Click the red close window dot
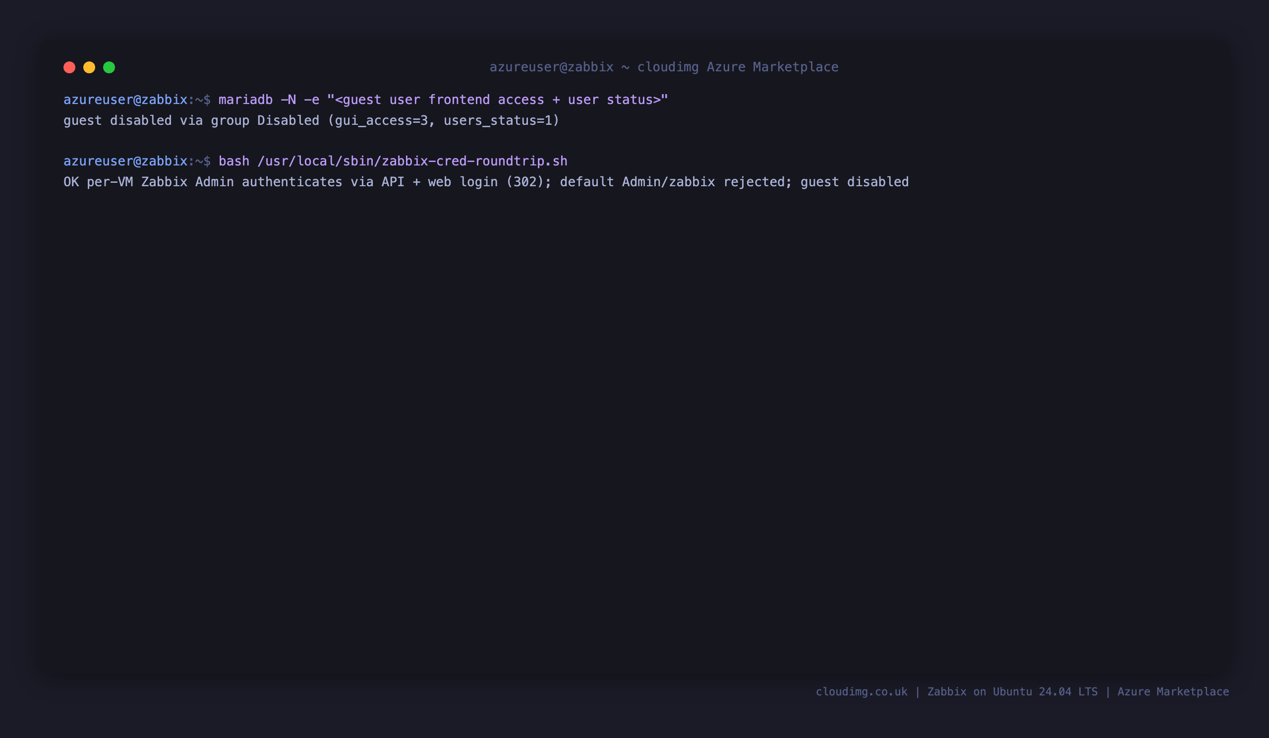1269x738 pixels. pyautogui.click(x=69, y=67)
